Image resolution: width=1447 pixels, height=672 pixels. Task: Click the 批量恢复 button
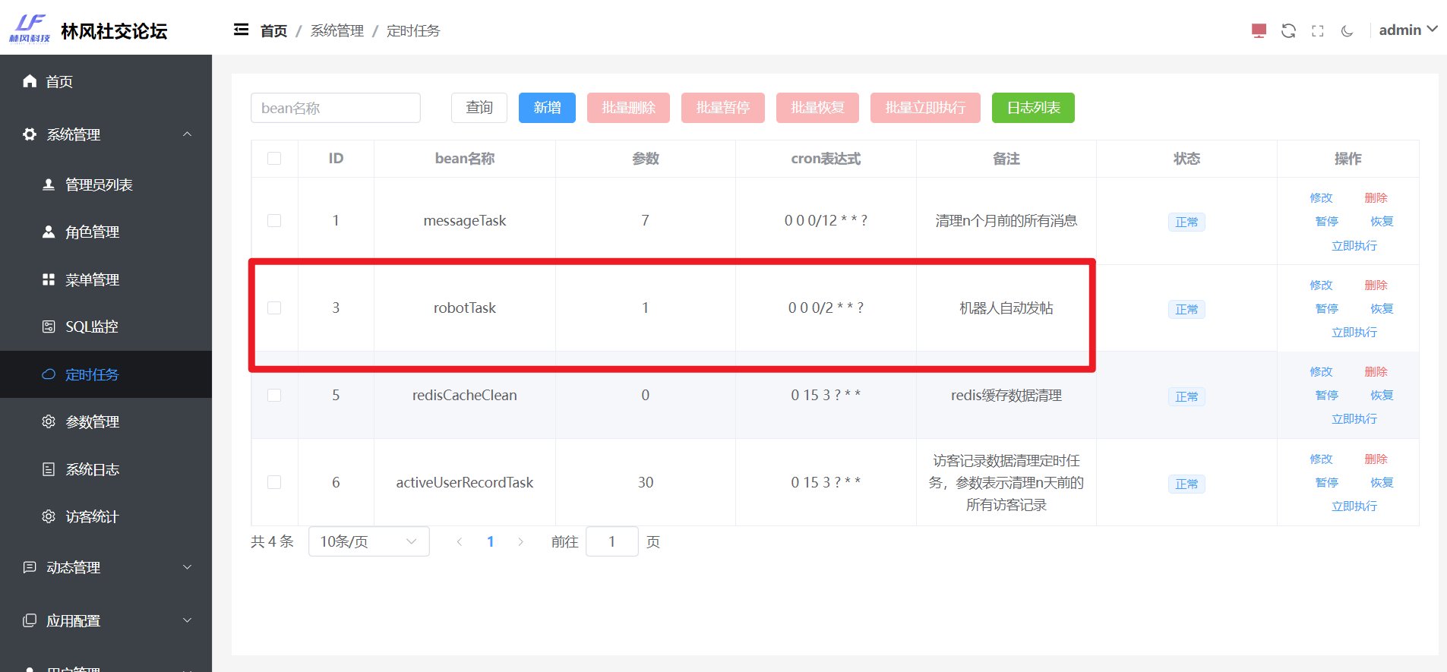(x=817, y=108)
